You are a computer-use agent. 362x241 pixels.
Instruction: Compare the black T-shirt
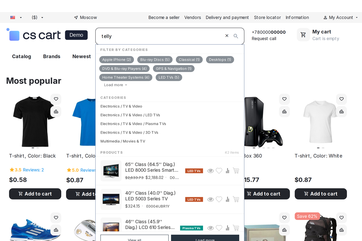(x=56, y=111)
